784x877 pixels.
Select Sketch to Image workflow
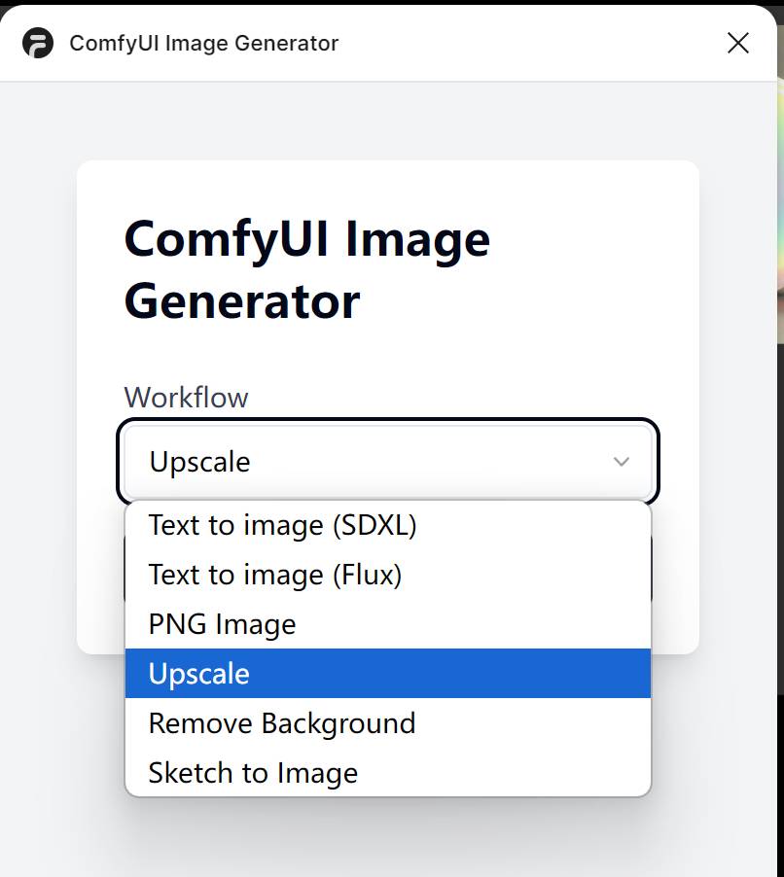[x=253, y=773]
